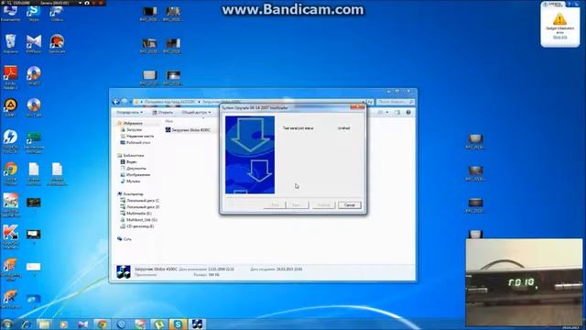This screenshot has width=586, height=330.
Task: Open Explorer help question mark icon
Action: (x=408, y=112)
